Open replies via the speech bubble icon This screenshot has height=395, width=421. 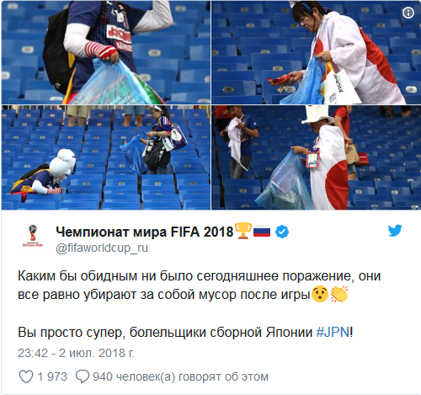(x=83, y=376)
